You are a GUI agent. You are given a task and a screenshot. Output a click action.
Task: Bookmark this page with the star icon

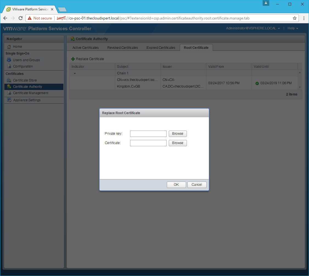[x=295, y=18]
